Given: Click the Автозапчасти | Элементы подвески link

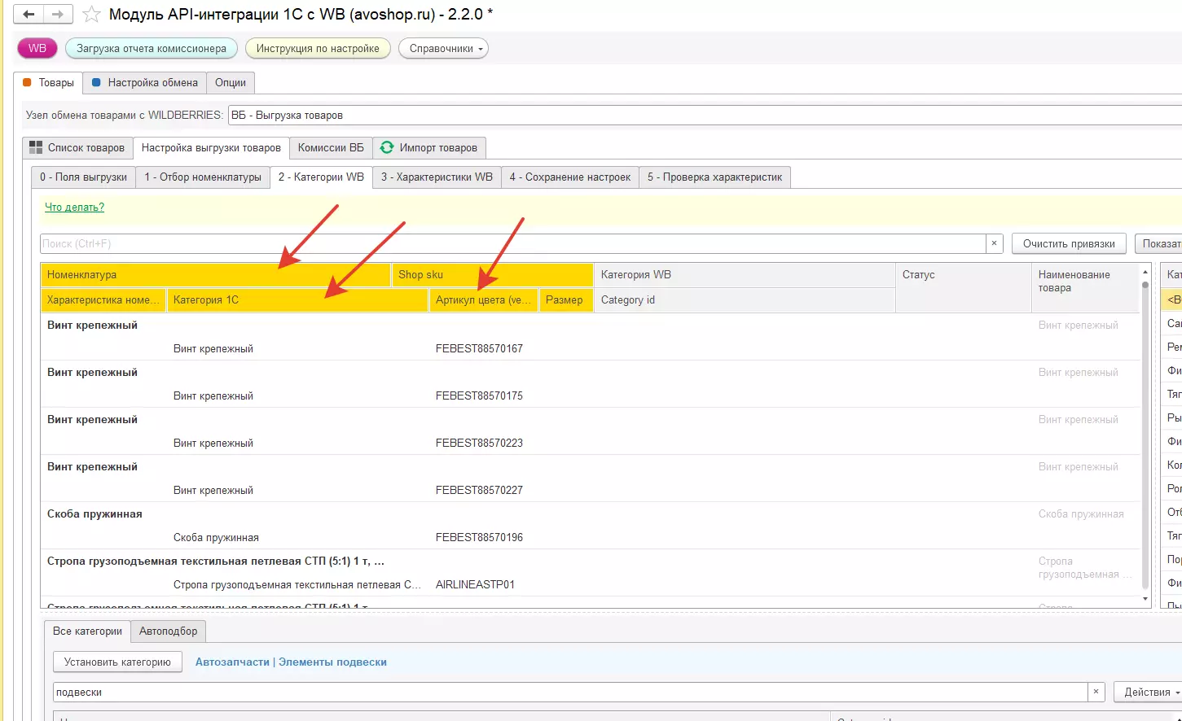Looking at the screenshot, I should pyautogui.click(x=291, y=662).
